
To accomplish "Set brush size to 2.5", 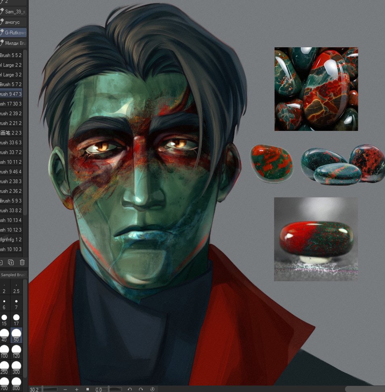I will click(x=16, y=288).
